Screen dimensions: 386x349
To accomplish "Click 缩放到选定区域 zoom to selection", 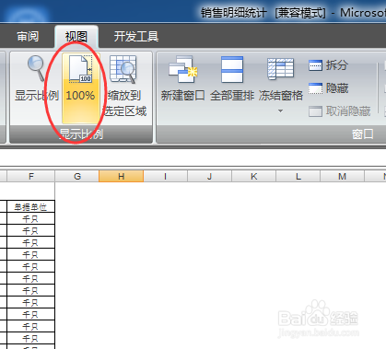I will coord(125,86).
